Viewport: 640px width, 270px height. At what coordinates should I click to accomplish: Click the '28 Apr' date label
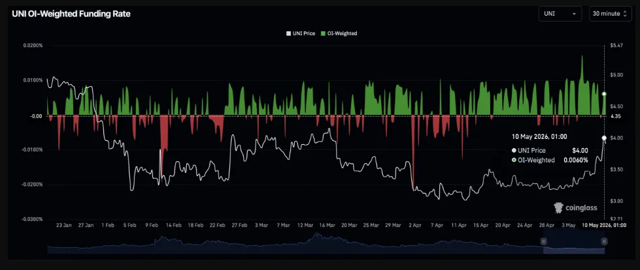[547, 225]
